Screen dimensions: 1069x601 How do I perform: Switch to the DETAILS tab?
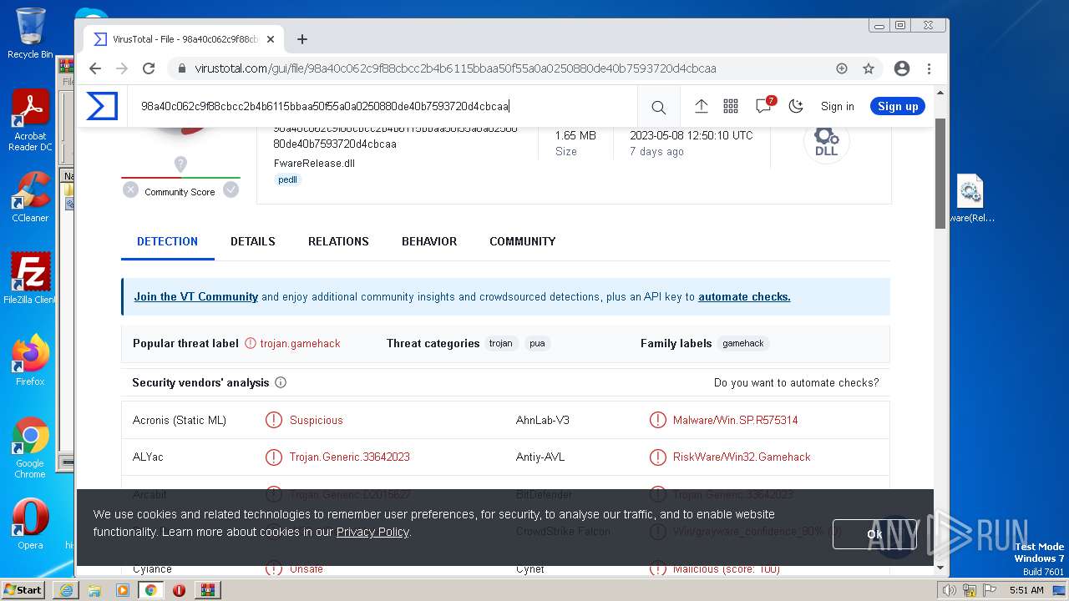click(253, 241)
